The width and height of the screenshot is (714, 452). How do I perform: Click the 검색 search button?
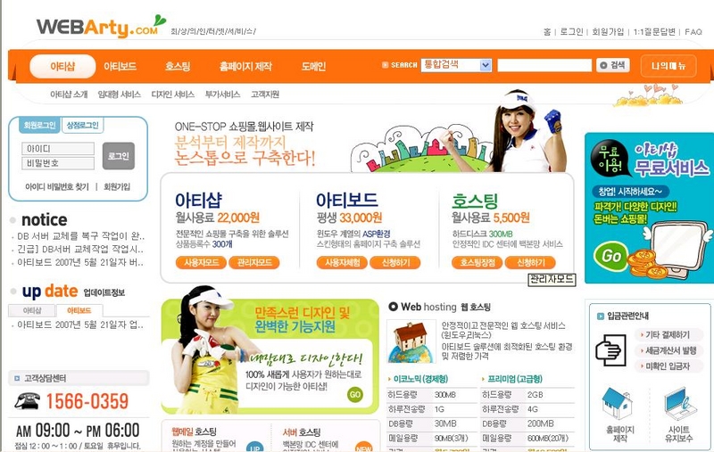coord(612,65)
